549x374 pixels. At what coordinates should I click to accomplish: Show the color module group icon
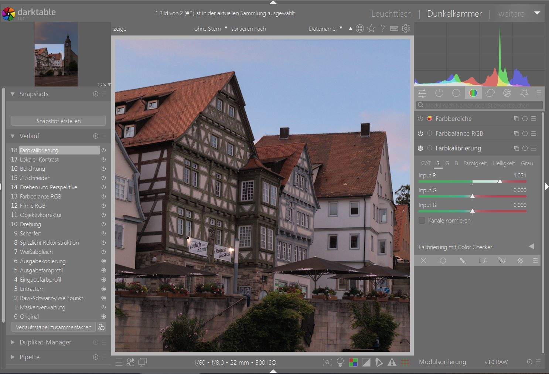coord(473,93)
